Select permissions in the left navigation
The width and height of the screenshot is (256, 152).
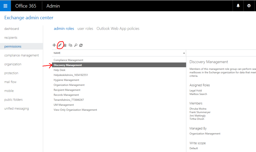[13, 46]
